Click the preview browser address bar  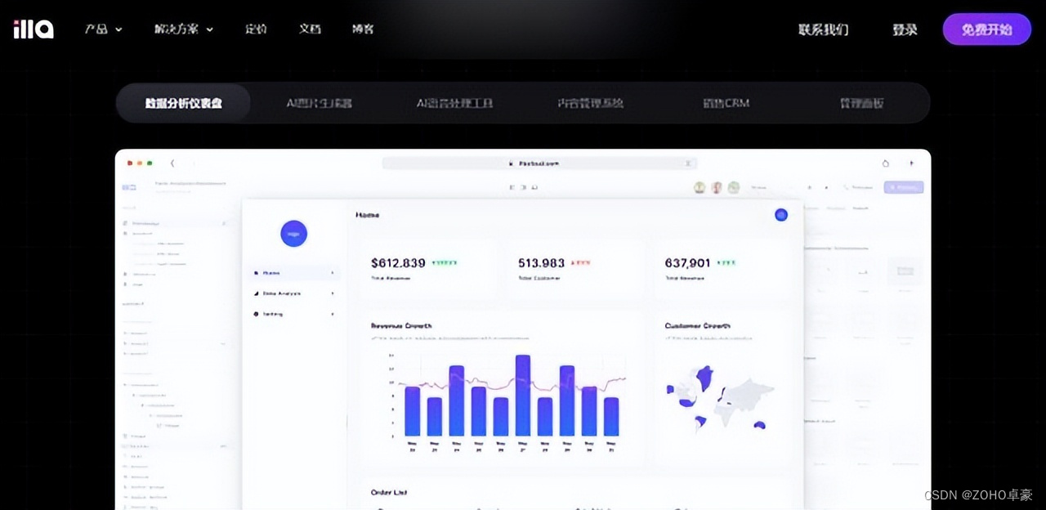540,163
